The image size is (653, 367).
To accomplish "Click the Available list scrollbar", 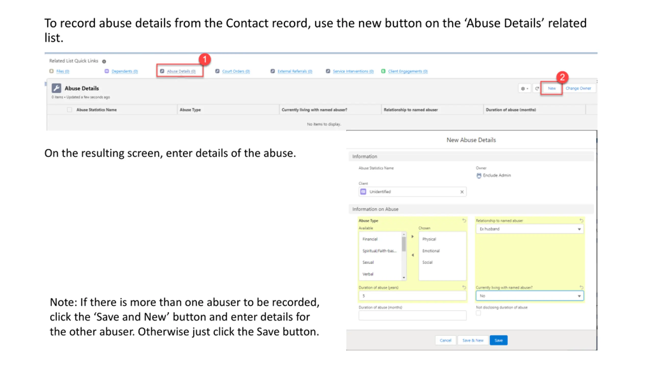I will (x=404, y=244).
